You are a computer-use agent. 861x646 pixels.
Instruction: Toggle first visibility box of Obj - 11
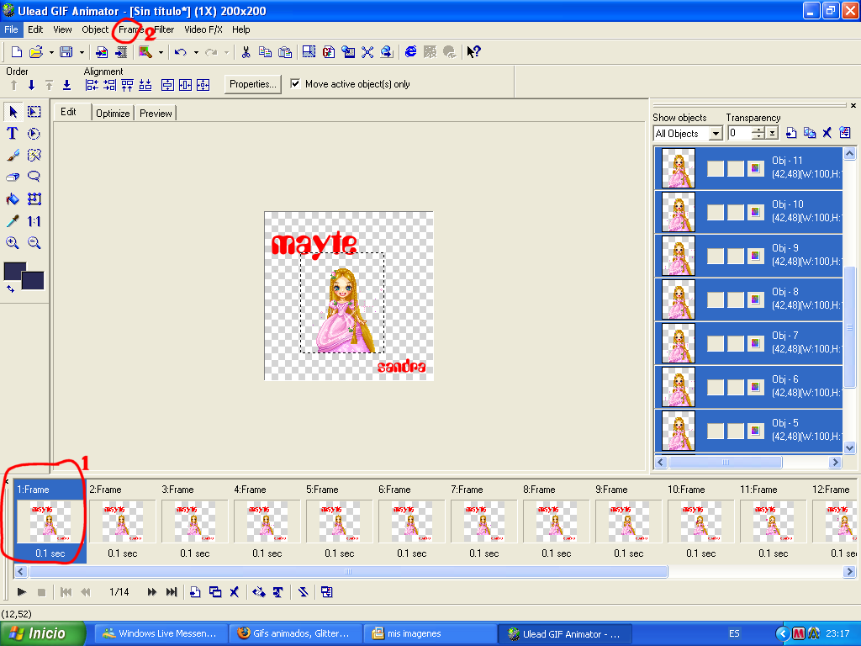715,168
